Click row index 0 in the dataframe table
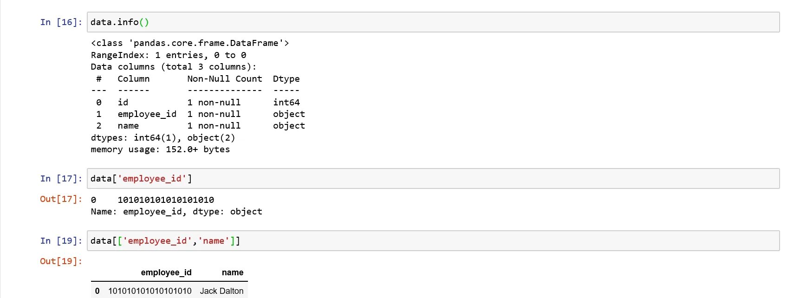Viewport: 794px width, 298px height. pos(97,291)
